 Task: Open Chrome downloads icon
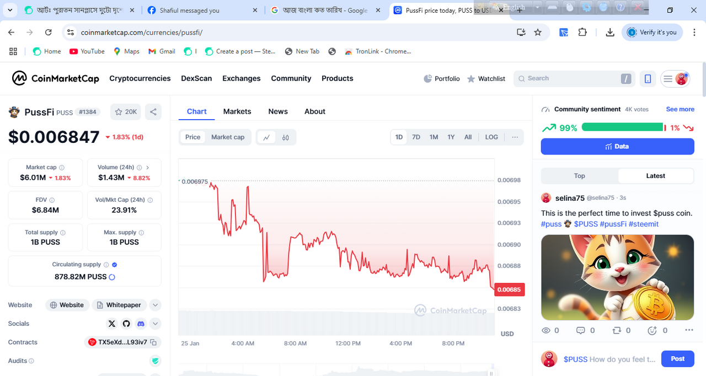pos(610,33)
